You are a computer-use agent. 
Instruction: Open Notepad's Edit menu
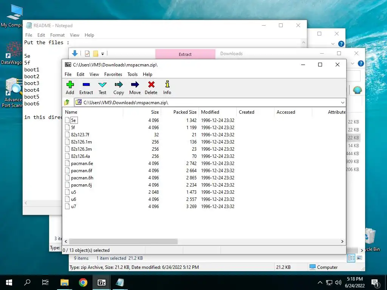coord(41,35)
